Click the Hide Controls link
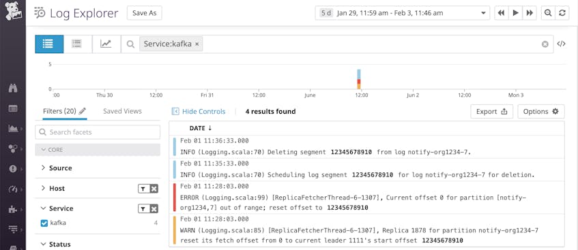 pyautogui.click(x=199, y=112)
